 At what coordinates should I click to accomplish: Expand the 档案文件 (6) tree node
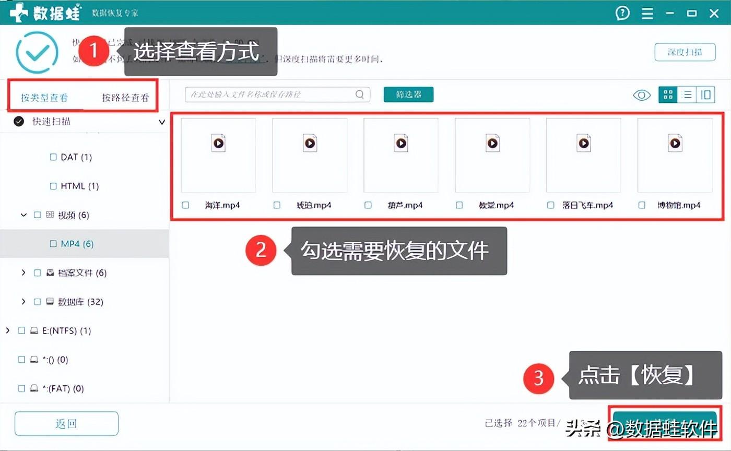point(23,272)
